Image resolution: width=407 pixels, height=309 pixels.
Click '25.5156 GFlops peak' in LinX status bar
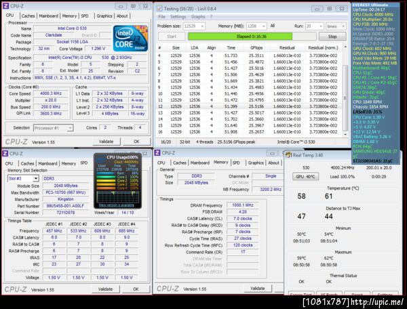236,142
